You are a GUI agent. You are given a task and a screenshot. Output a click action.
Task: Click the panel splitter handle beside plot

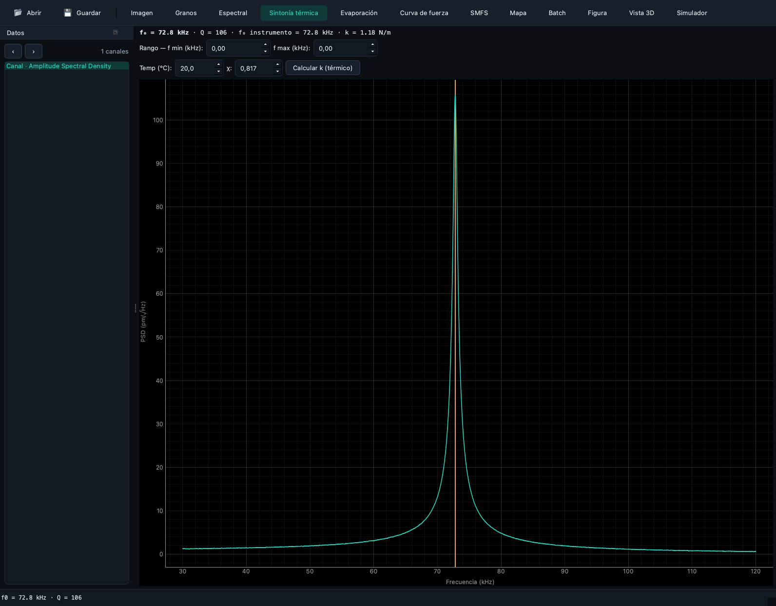(x=136, y=308)
